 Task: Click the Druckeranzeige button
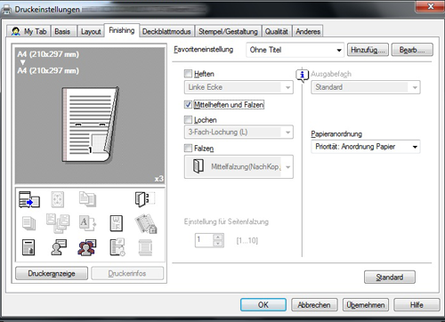(52, 273)
